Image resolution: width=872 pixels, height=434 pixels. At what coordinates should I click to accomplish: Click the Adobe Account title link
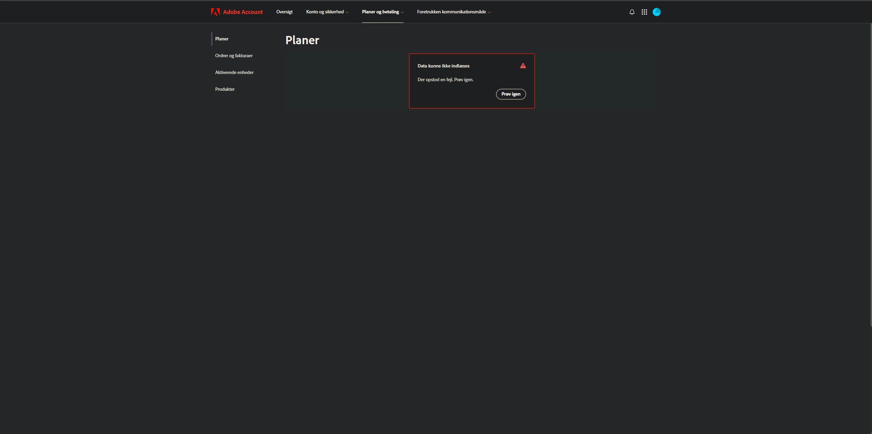click(243, 12)
